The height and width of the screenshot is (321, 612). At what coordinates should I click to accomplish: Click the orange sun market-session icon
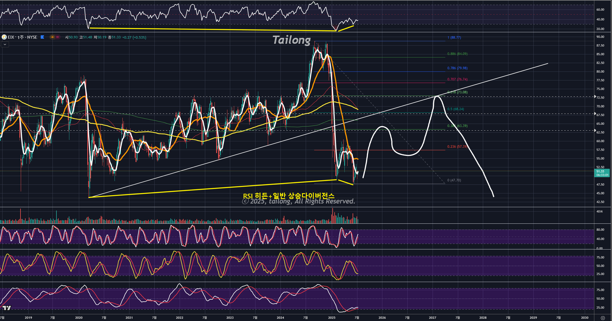pos(52,37)
